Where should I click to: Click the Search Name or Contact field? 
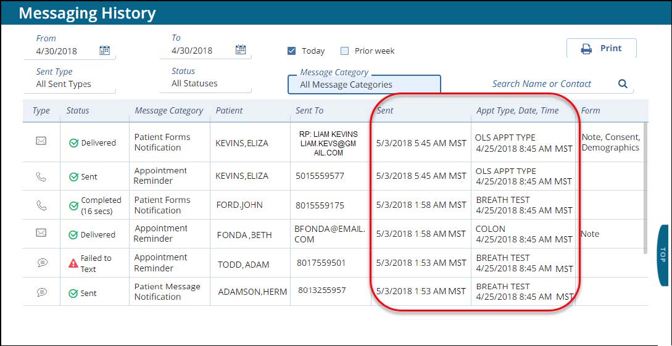pyautogui.click(x=550, y=84)
